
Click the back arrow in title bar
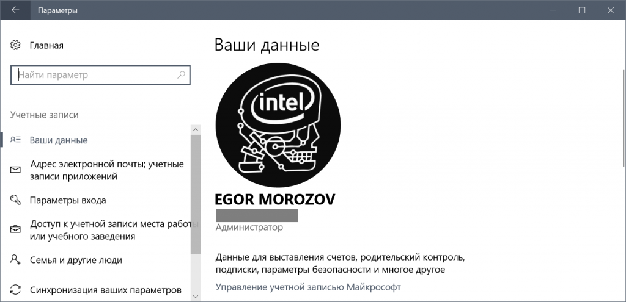tap(15, 10)
